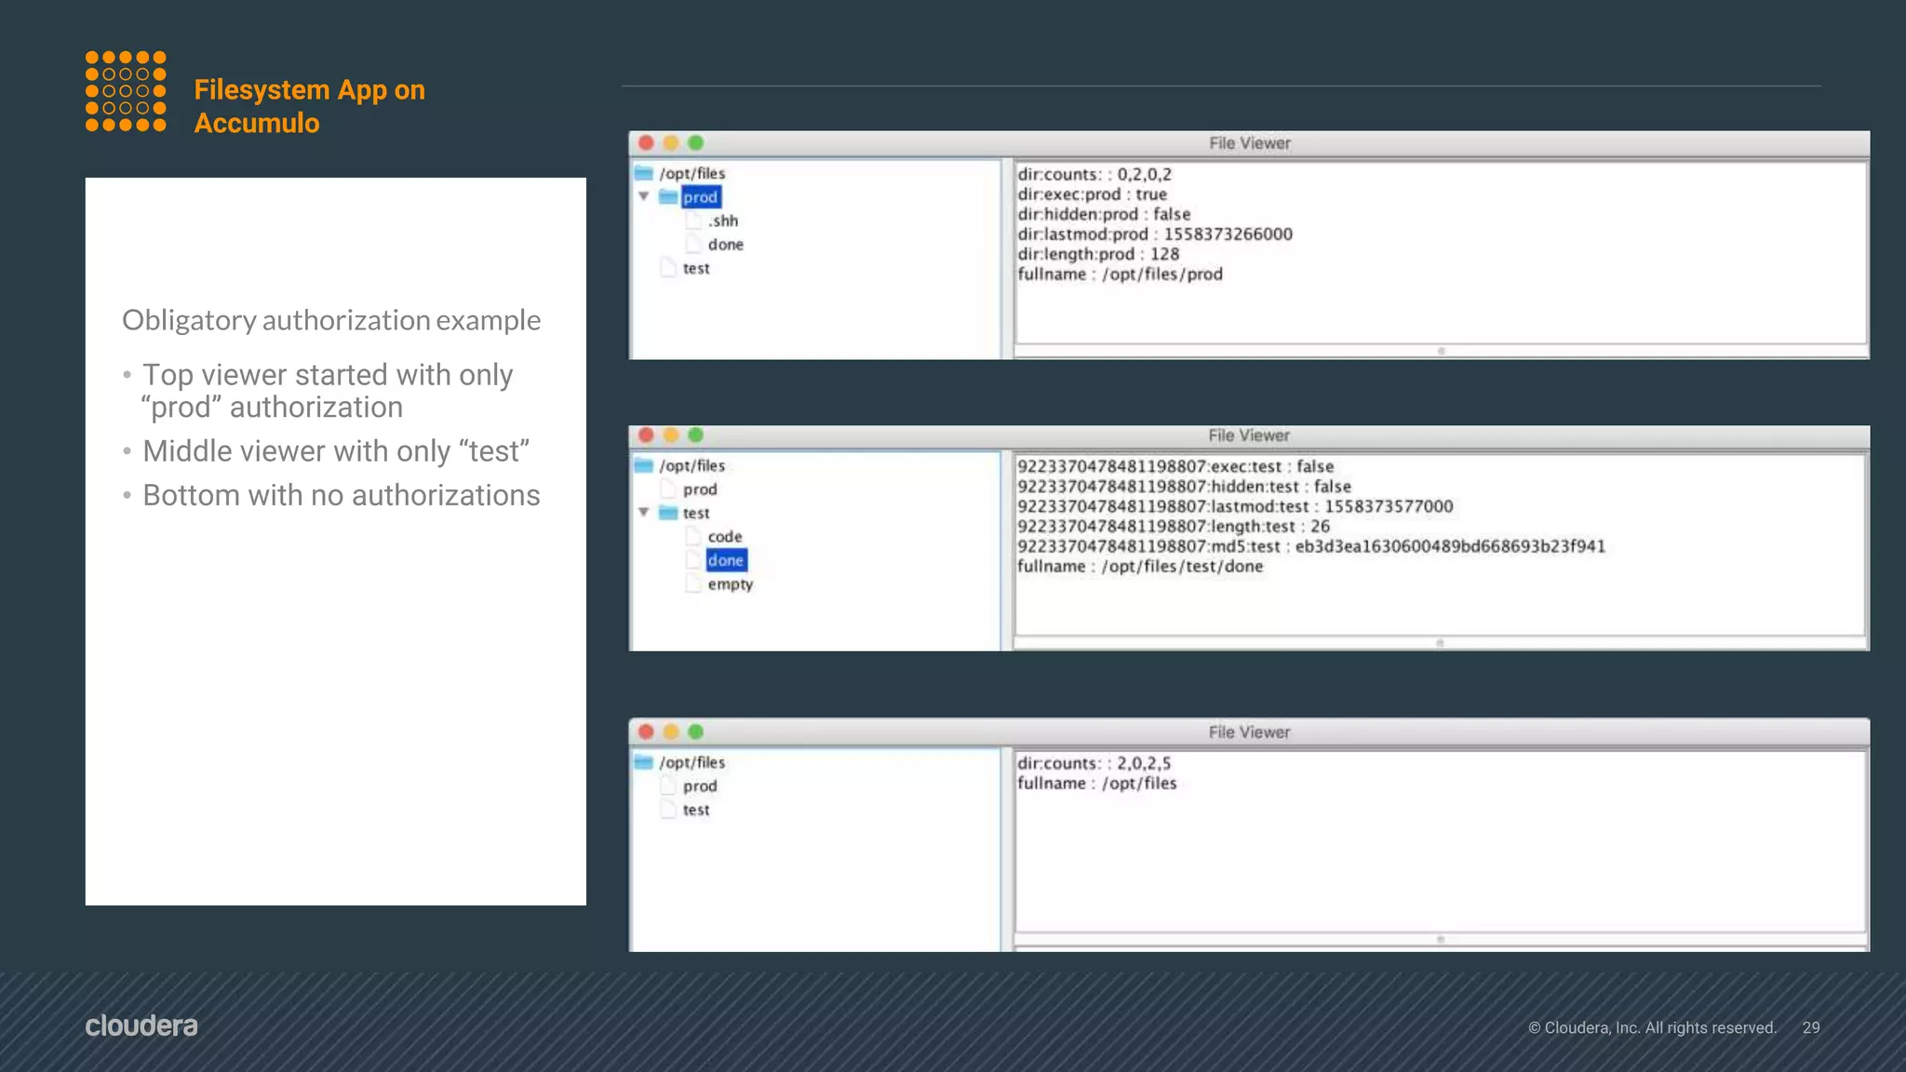Click the test folder icon in middle viewer
Viewport: 1906px width, 1072px height.
pos(668,513)
